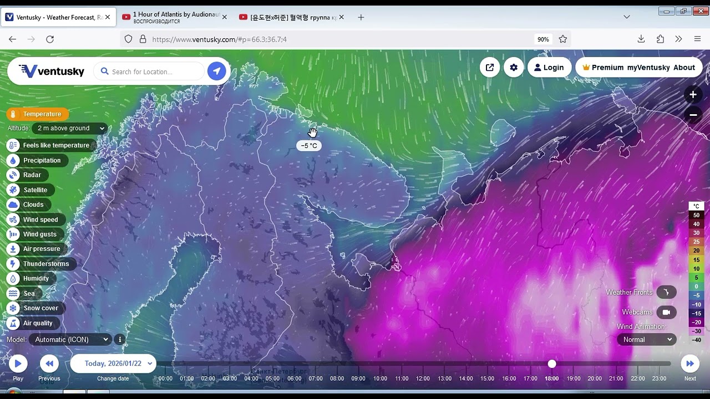This screenshot has height=399, width=710.
Task: Zoom in the map with plus button
Action: tap(693, 95)
